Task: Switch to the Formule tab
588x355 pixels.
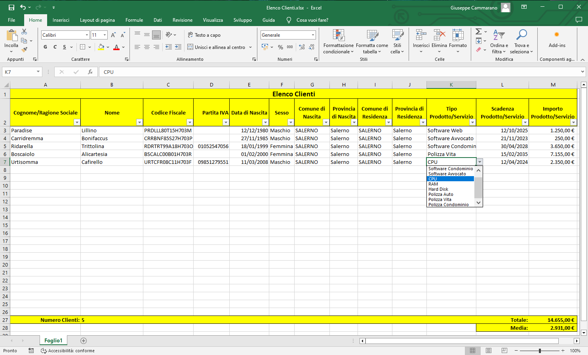Action: (x=134, y=20)
